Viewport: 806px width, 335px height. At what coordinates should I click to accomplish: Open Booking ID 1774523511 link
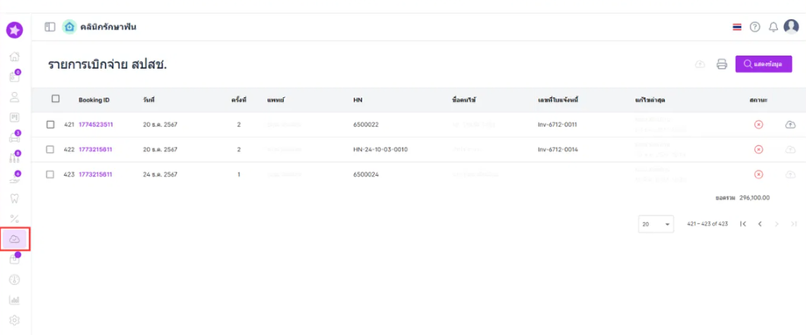[x=95, y=125]
